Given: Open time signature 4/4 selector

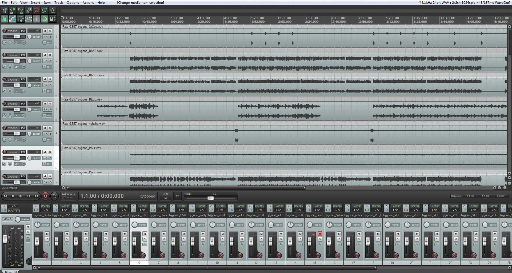Looking at the screenshot, I should [177, 196].
